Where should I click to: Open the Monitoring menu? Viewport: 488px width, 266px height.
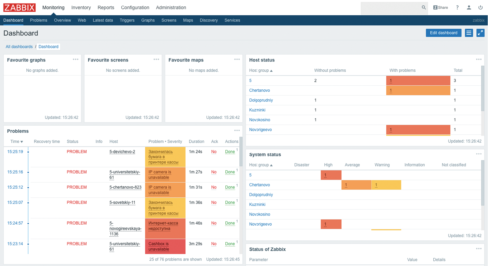pos(53,8)
